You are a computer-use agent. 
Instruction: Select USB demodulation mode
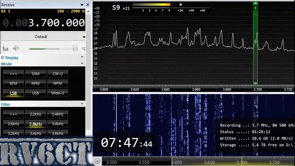35,93
